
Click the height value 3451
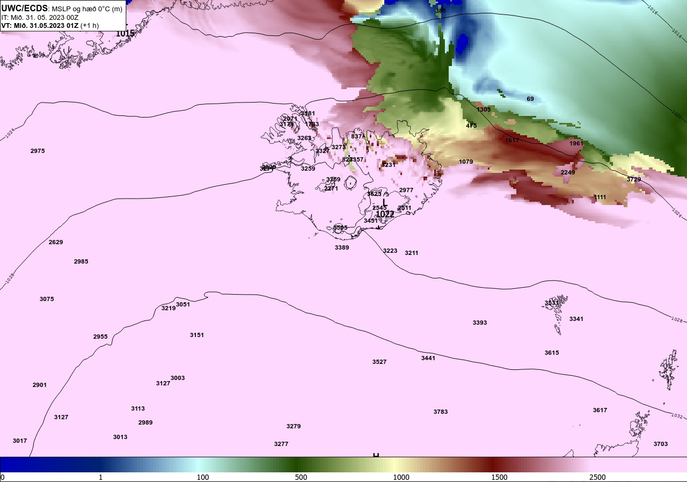coord(371,221)
